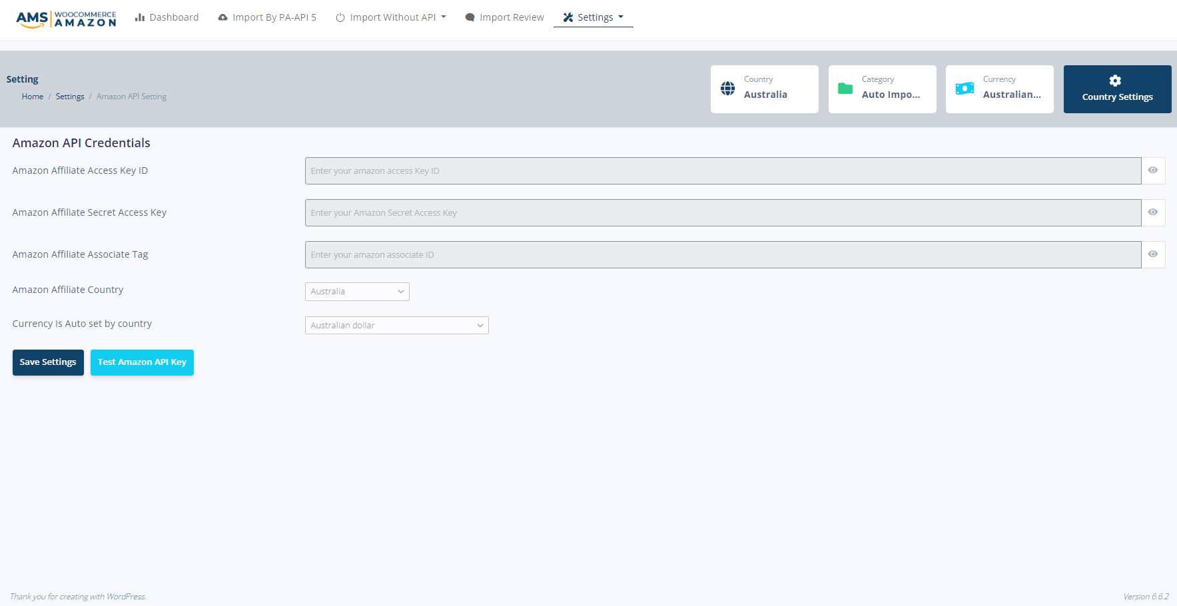
Task: Click the gear icon in Country Settings
Action: pos(1115,81)
